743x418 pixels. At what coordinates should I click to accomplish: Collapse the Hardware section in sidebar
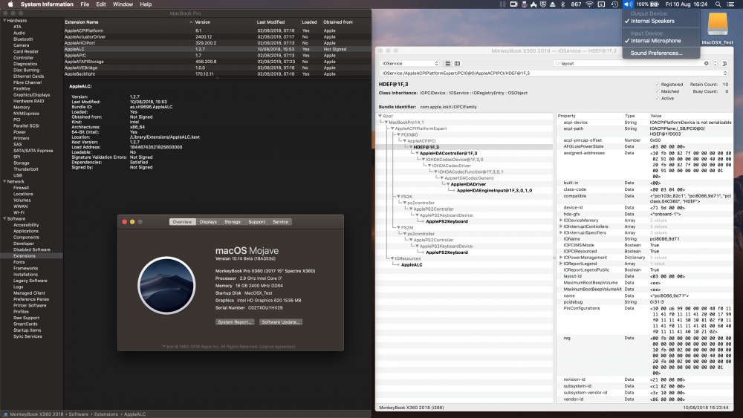point(4,20)
